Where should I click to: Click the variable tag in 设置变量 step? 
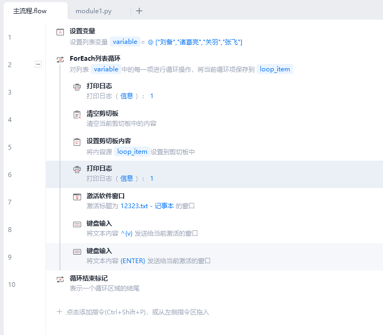click(x=125, y=42)
